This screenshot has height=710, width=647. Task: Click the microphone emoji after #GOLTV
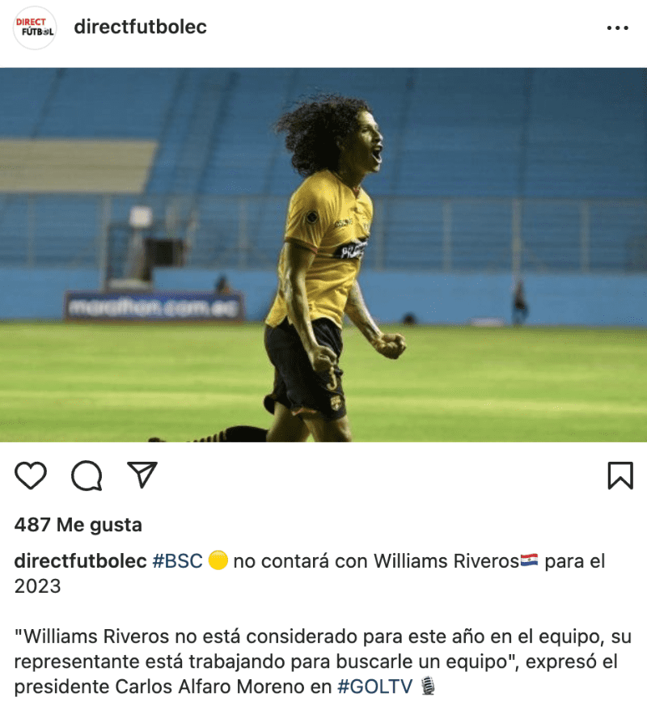tap(428, 686)
